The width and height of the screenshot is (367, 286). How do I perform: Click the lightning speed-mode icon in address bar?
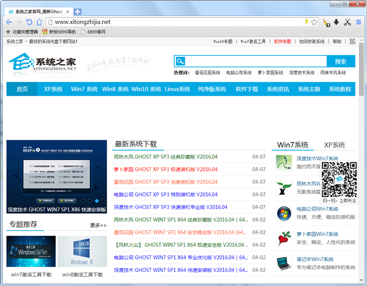306,22
